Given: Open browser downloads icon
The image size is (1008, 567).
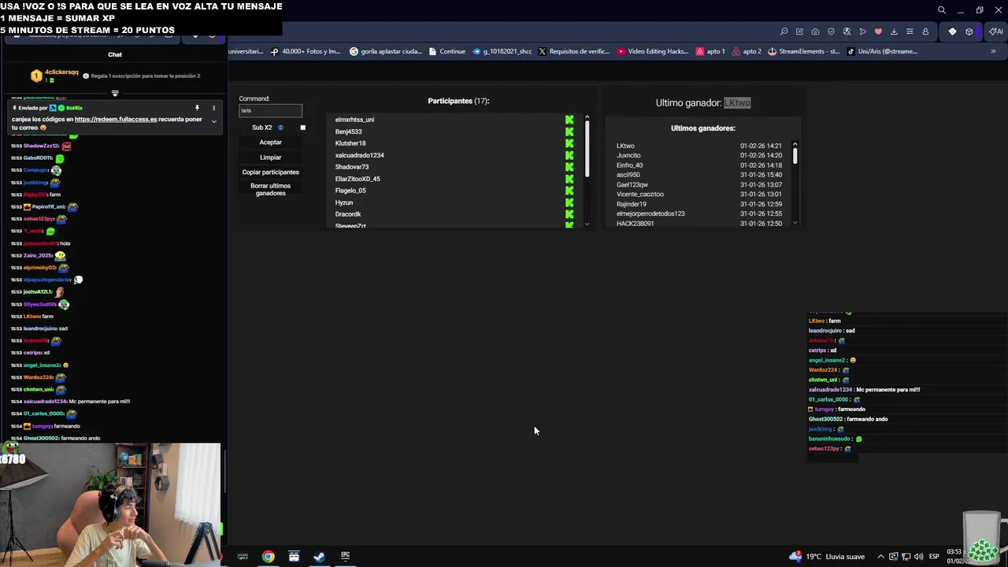Looking at the screenshot, I should click(x=894, y=31).
